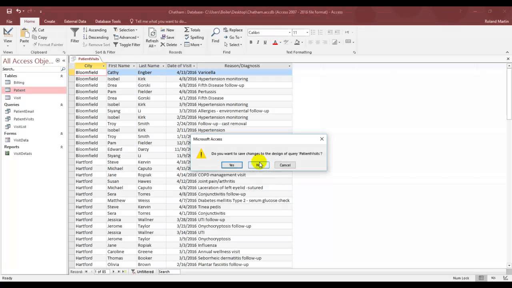Click New record in the Records group

pyautogui.click(x=167, y=30)
